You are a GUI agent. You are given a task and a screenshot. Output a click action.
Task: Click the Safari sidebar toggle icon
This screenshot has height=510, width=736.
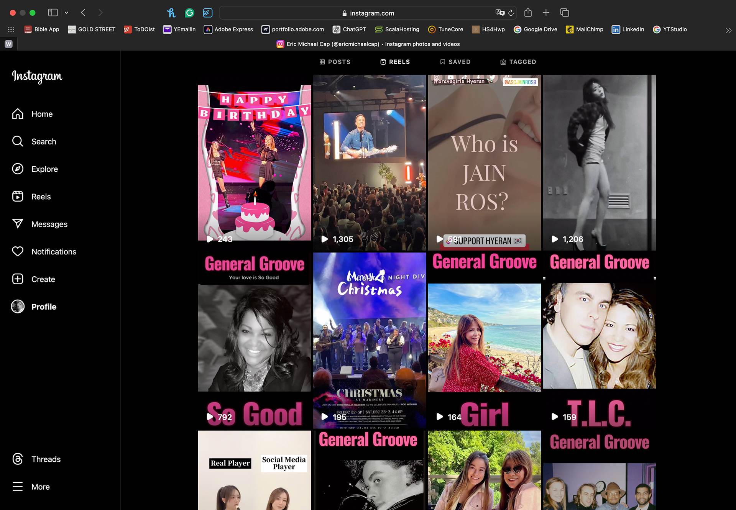53,13
